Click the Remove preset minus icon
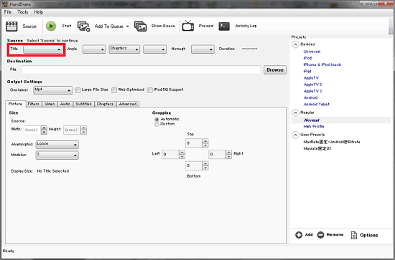395x260 pixels. tap(320, 235)
